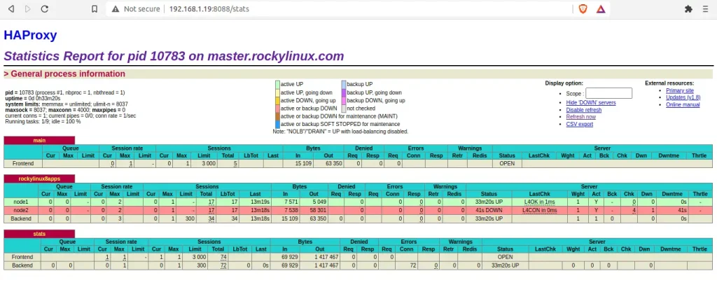Open the browser hamburger menu
Screen dimensions: 717x292
click(x=706, y=8)
